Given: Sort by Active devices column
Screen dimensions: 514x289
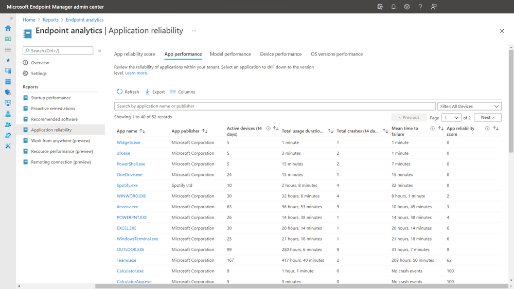Looking at the screenshot, I should (276, 129).
